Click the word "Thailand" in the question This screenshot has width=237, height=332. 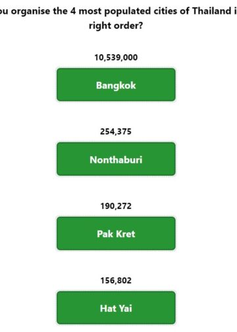click(x=211, y=11)
